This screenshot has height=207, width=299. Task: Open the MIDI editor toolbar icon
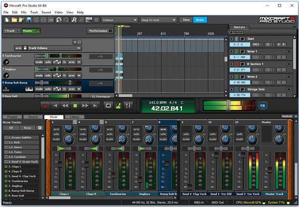point(89,20)
